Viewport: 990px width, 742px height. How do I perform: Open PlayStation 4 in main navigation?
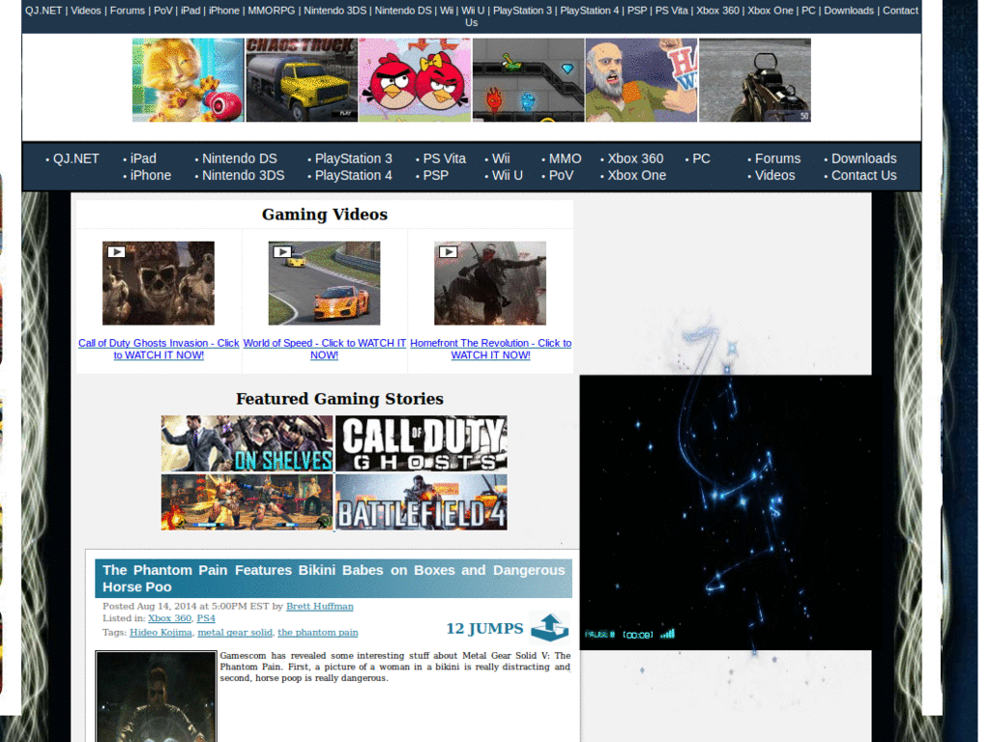354,176
